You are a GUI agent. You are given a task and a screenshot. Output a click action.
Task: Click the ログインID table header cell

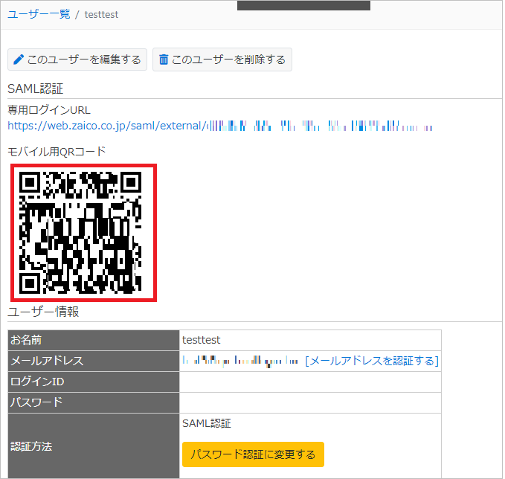click(94, 382)
